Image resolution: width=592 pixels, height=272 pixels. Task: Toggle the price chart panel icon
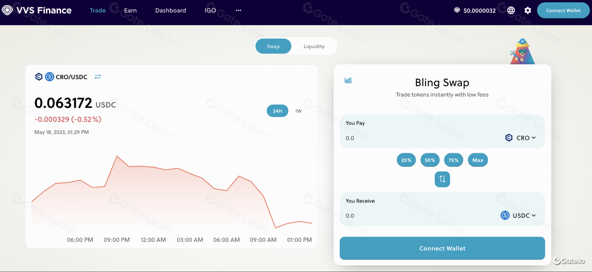[x=348, y=80]
